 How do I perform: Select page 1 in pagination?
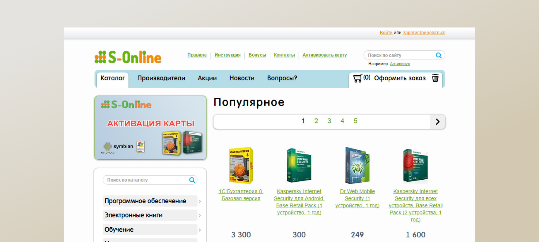tap(303, 121)
